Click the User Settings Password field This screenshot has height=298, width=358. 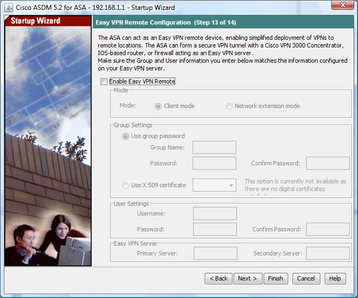point(215,229)
